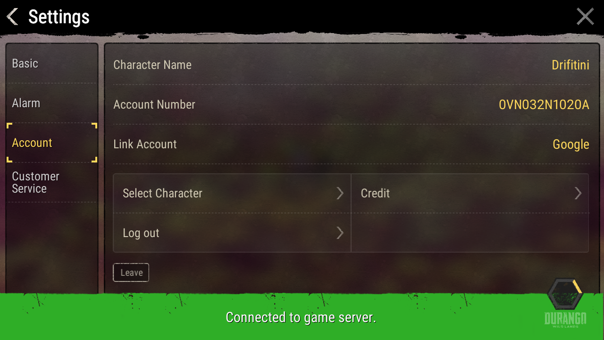Tap the character name Drifitini

click(570, 65)
